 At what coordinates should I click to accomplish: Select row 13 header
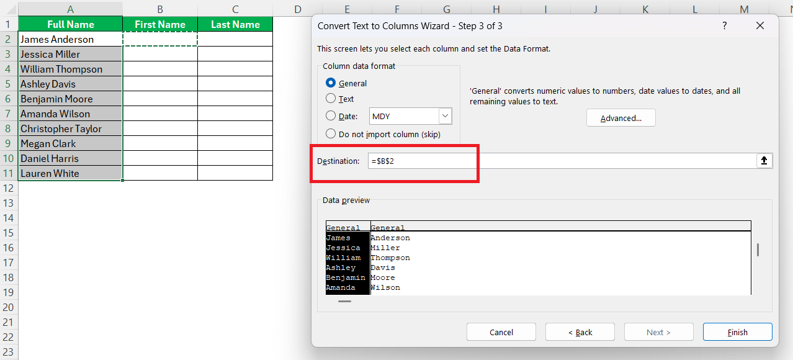tap(9, 203)
